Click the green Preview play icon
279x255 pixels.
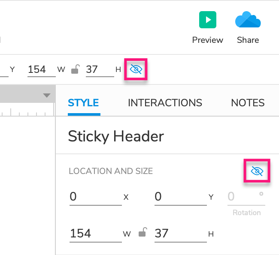pos(207,20)
